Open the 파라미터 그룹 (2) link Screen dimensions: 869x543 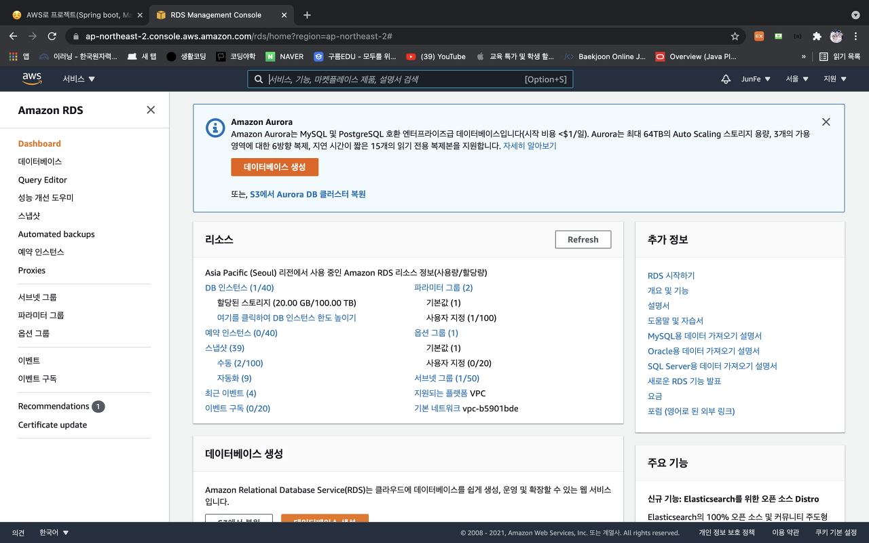pos(443,288)
